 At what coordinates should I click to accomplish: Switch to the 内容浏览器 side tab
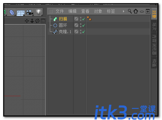154,45
